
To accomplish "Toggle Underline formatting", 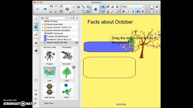I will [x=133, y=11].
